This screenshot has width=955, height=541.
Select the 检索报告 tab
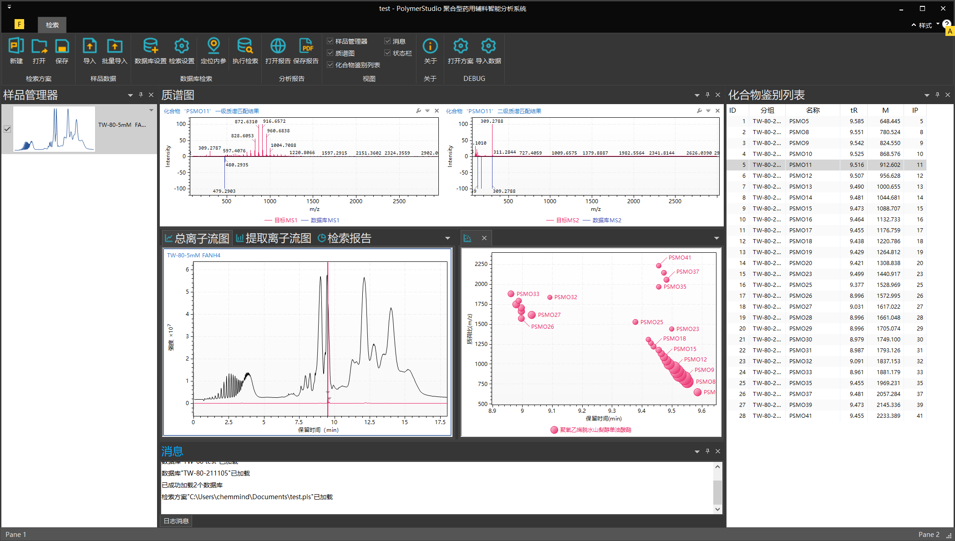coord(345,238)
